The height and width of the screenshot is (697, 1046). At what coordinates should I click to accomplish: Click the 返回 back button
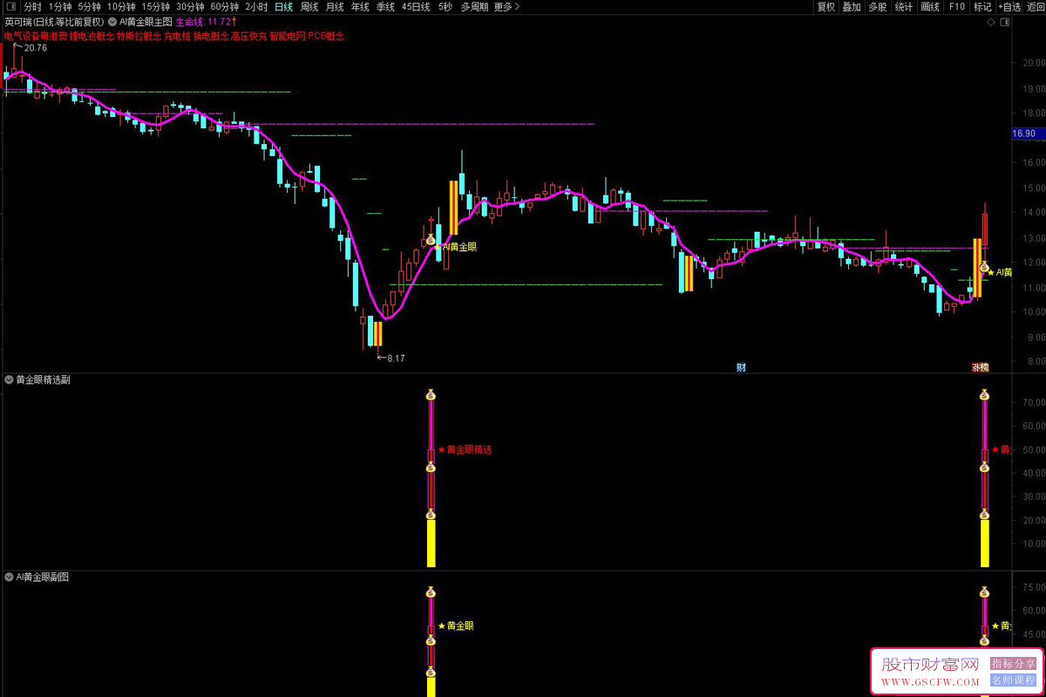click(1036, 6)
